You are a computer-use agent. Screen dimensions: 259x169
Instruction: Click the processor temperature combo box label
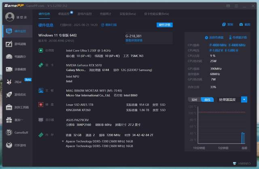227,100
